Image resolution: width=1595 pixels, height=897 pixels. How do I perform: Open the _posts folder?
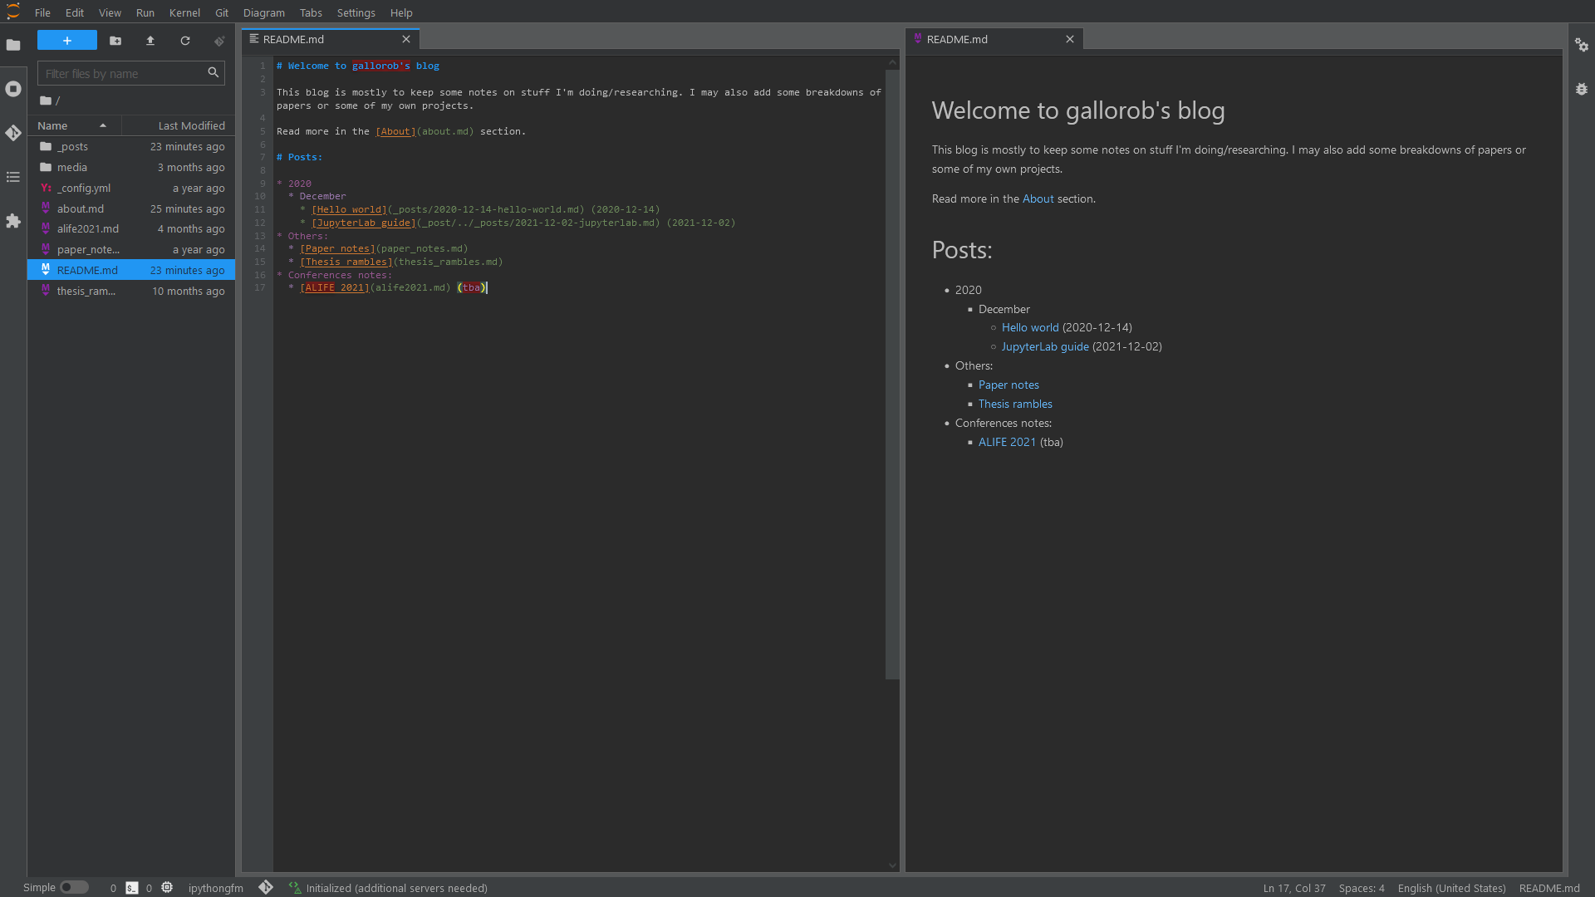(72, 146)
